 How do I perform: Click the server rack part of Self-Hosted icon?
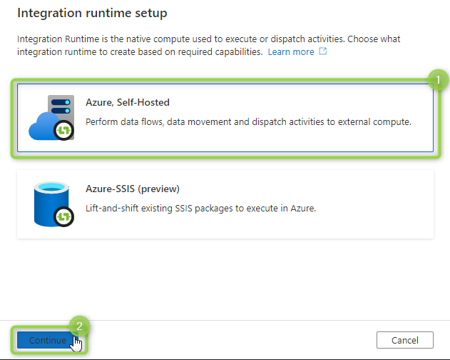tap(61, 106)
